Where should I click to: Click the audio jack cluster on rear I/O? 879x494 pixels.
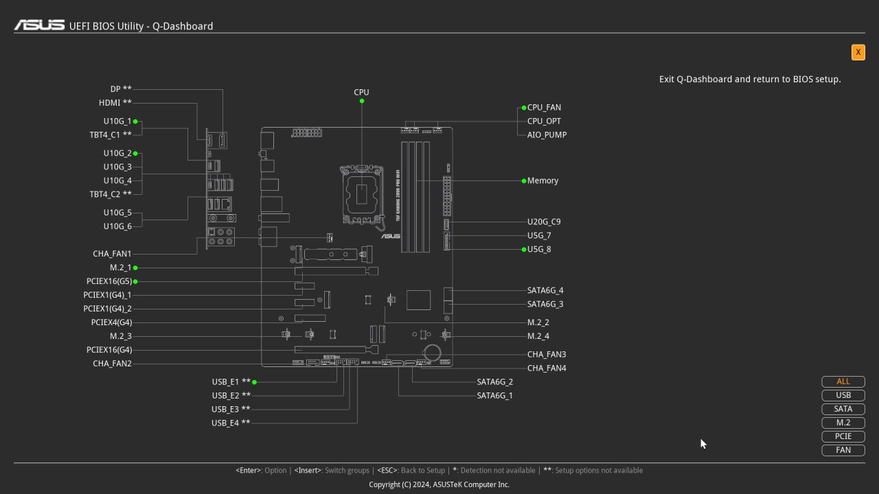tap(220, 237)
